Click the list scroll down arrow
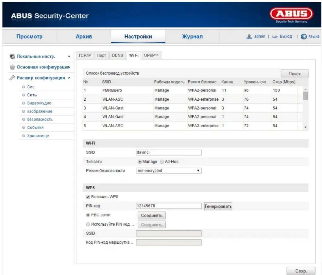 (305, 127)
